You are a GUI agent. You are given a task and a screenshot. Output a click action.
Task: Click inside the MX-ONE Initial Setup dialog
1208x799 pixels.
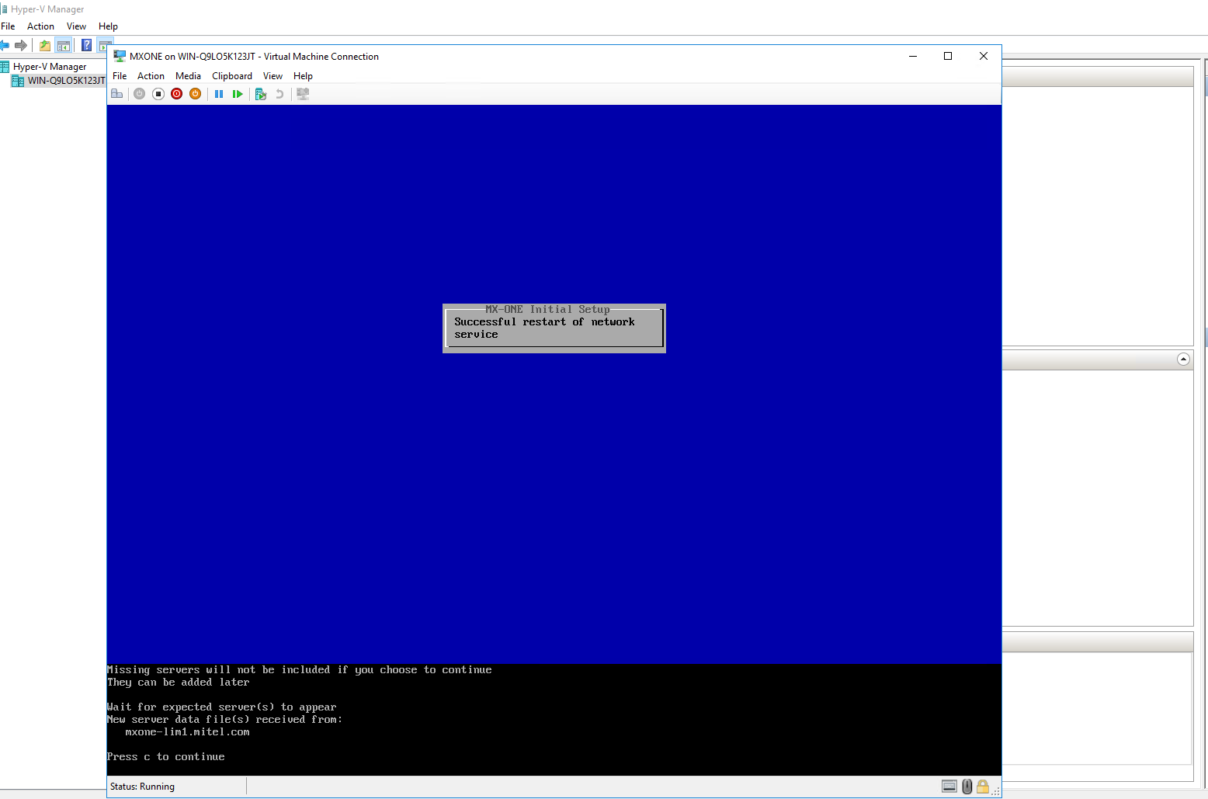(554, 328)
